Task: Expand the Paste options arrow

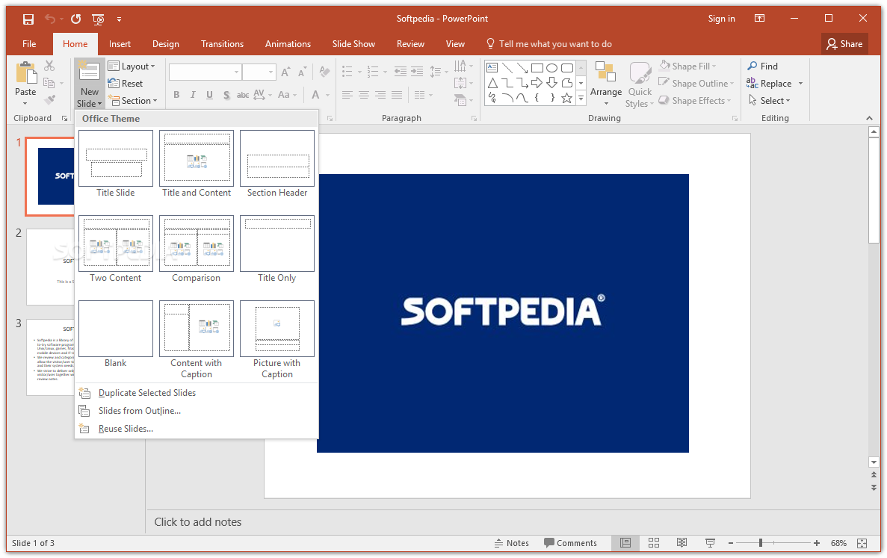Action: 25,104
